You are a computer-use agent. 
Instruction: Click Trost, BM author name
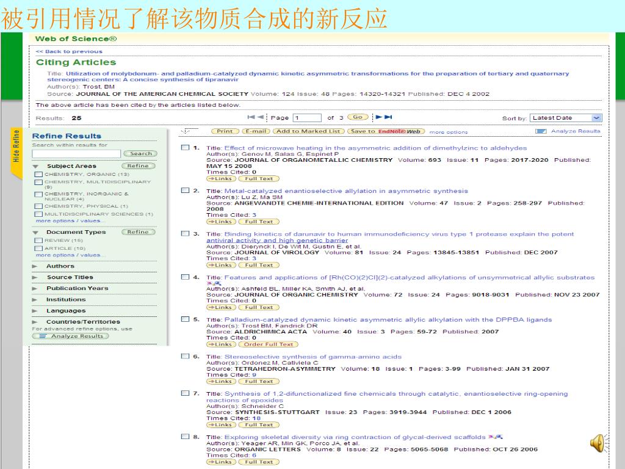tap(98, 87)
